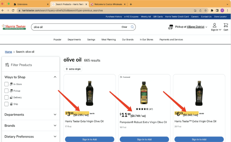Open the Weekly Ad link
231x142 pixels.
click(146, 17)
